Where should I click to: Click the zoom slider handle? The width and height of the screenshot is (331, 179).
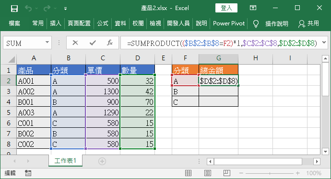click(270, 173)
